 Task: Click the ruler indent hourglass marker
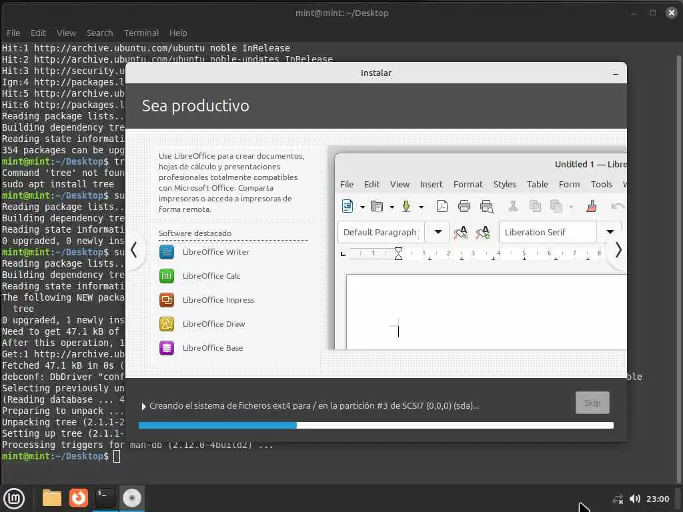click(398, 253)
